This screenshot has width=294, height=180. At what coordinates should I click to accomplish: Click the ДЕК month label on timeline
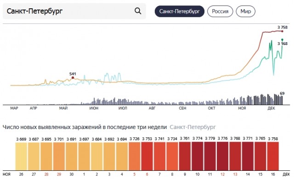[x=271, y=108]
